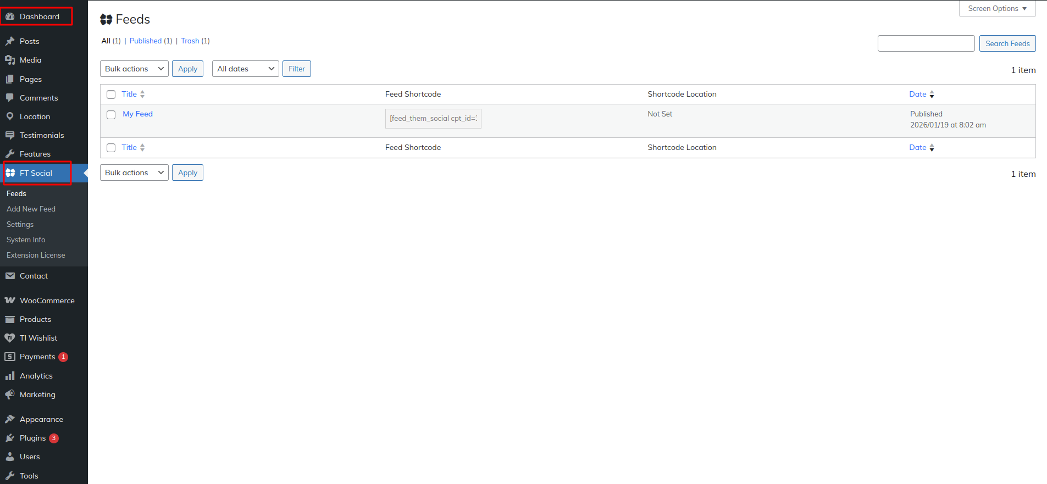
Task: Click the bottom Apply button
Action: pyautogui.click(x=187, y=173)
